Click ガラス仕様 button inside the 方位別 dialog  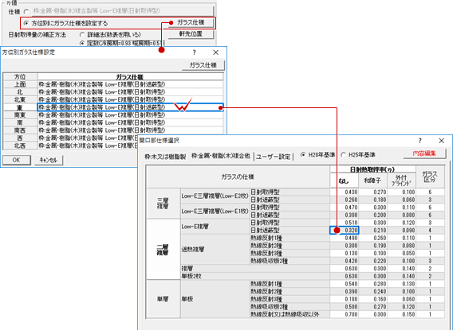coord(203,65)
